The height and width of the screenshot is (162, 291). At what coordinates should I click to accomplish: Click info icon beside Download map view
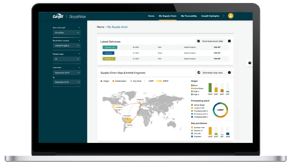coord(229,72)
